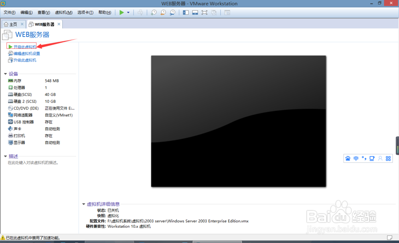The width and height of the screenshot is (399, 243).
Task: Click the message log icon in status bar
Action: click(x=389, y=238)
